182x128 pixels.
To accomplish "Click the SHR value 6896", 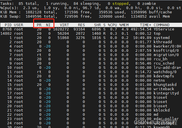I will [96, 29].
